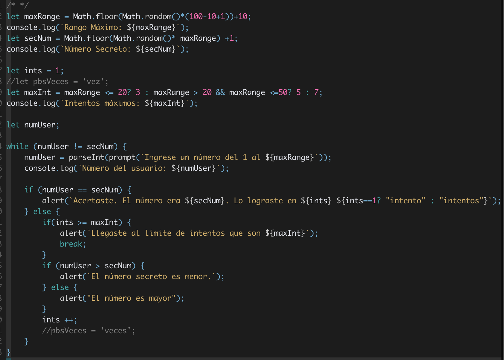Click the 'Número Secreto:' string text
The height and width of the screenshot is (360, 504).
(97, 49)
